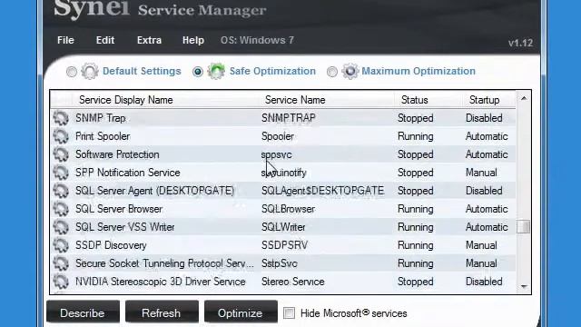Select SQL Server Agent (DESKTOPGATE) row

282,191
